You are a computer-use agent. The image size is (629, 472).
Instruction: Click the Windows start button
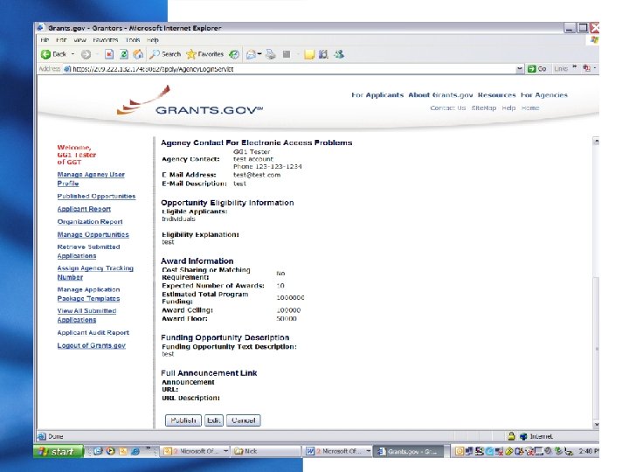click(x=59, y=452)
